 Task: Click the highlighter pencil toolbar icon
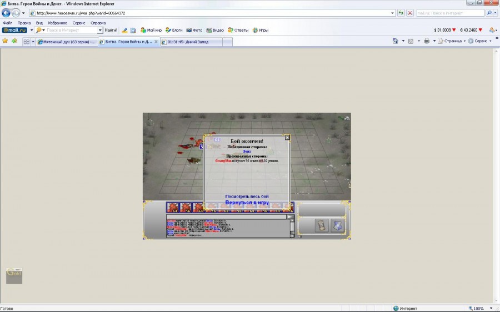[x=124, y=30]
